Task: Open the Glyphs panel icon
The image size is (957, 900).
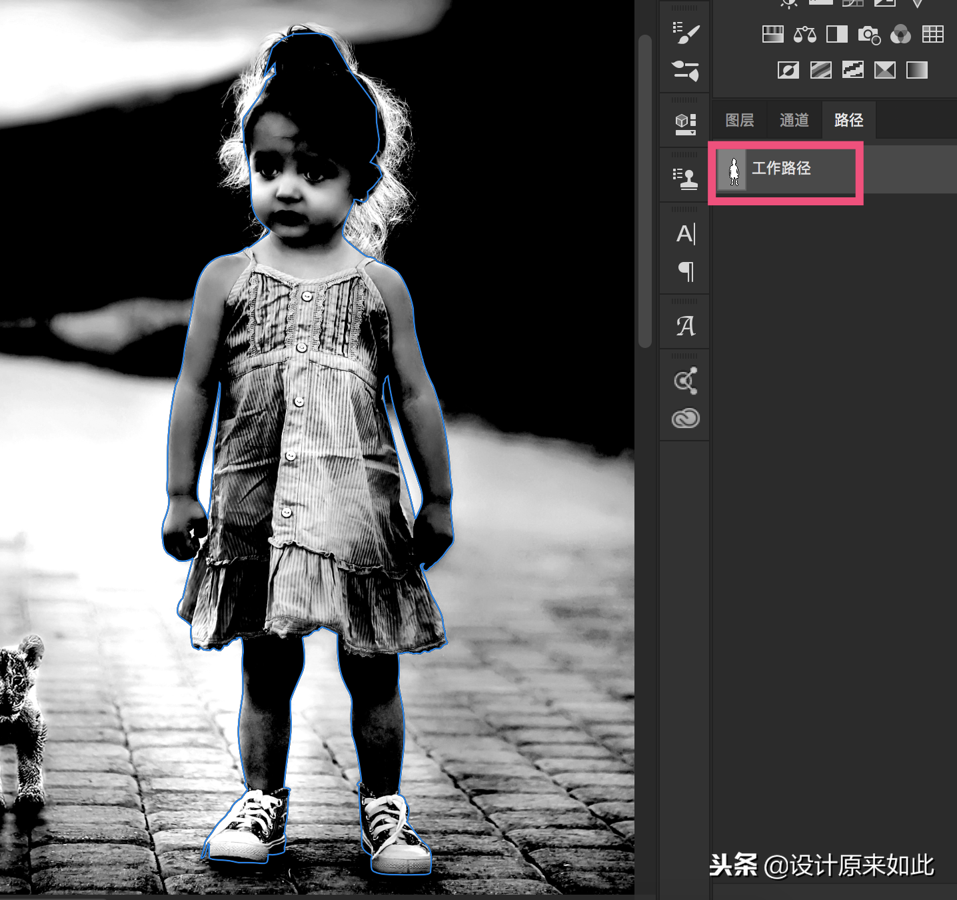Action: coord(685,326)
